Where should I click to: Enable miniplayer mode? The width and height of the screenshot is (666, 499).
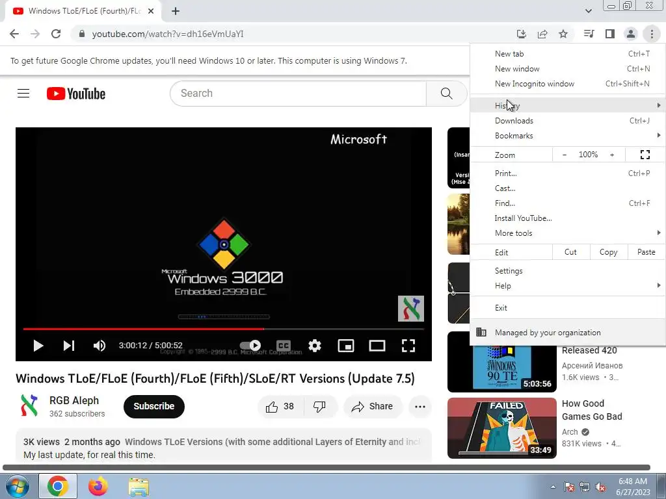click(x=346, y=346)
